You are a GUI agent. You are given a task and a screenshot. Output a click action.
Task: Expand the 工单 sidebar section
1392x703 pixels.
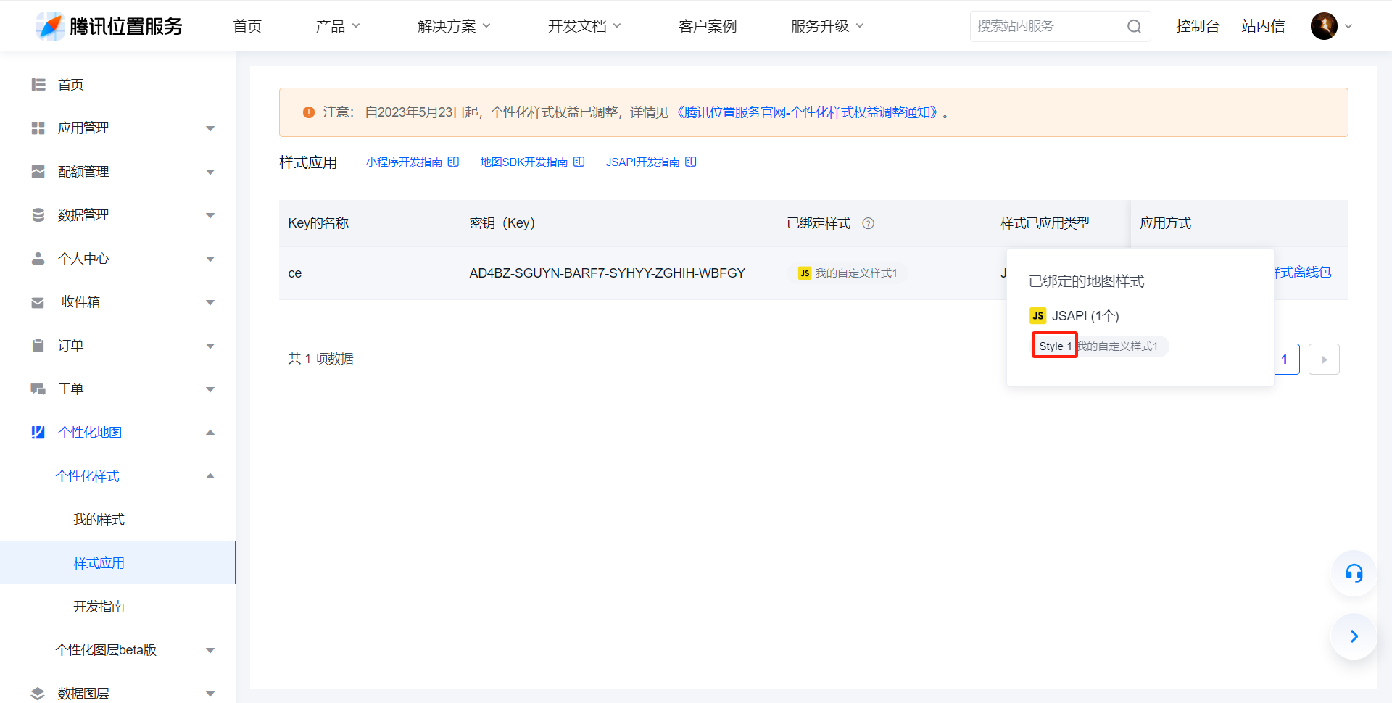pyautogui.click(x=210, y=390)
